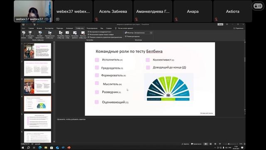Switch to Главная (Home) ribbon tab
Screen dimensions: 266x150
[x=31, y=28]
